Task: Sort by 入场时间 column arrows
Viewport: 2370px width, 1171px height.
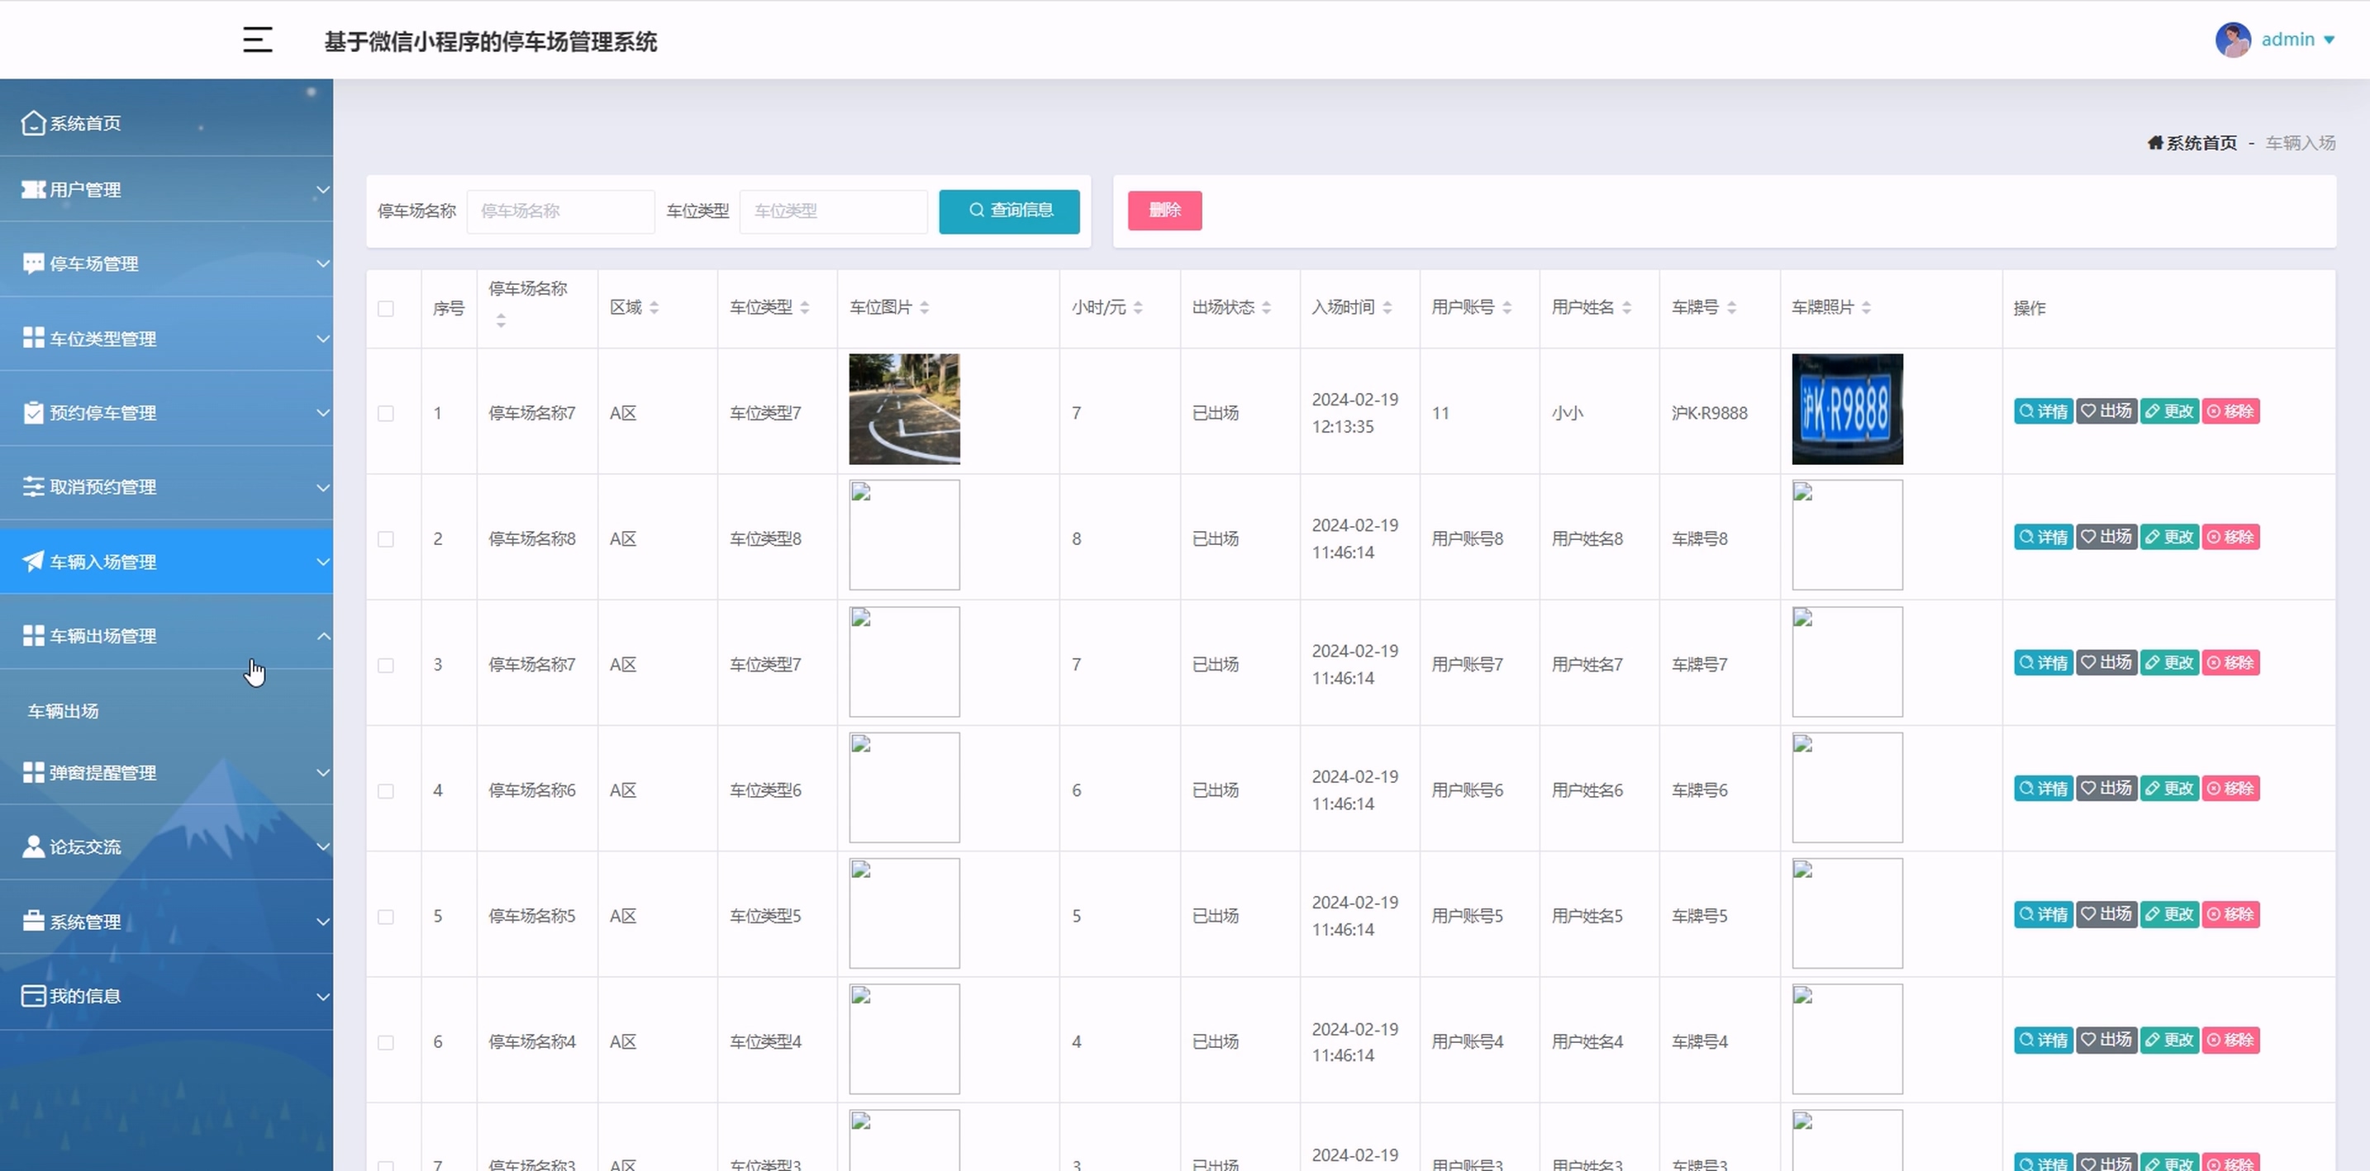Action: (x=1387, y=307)
